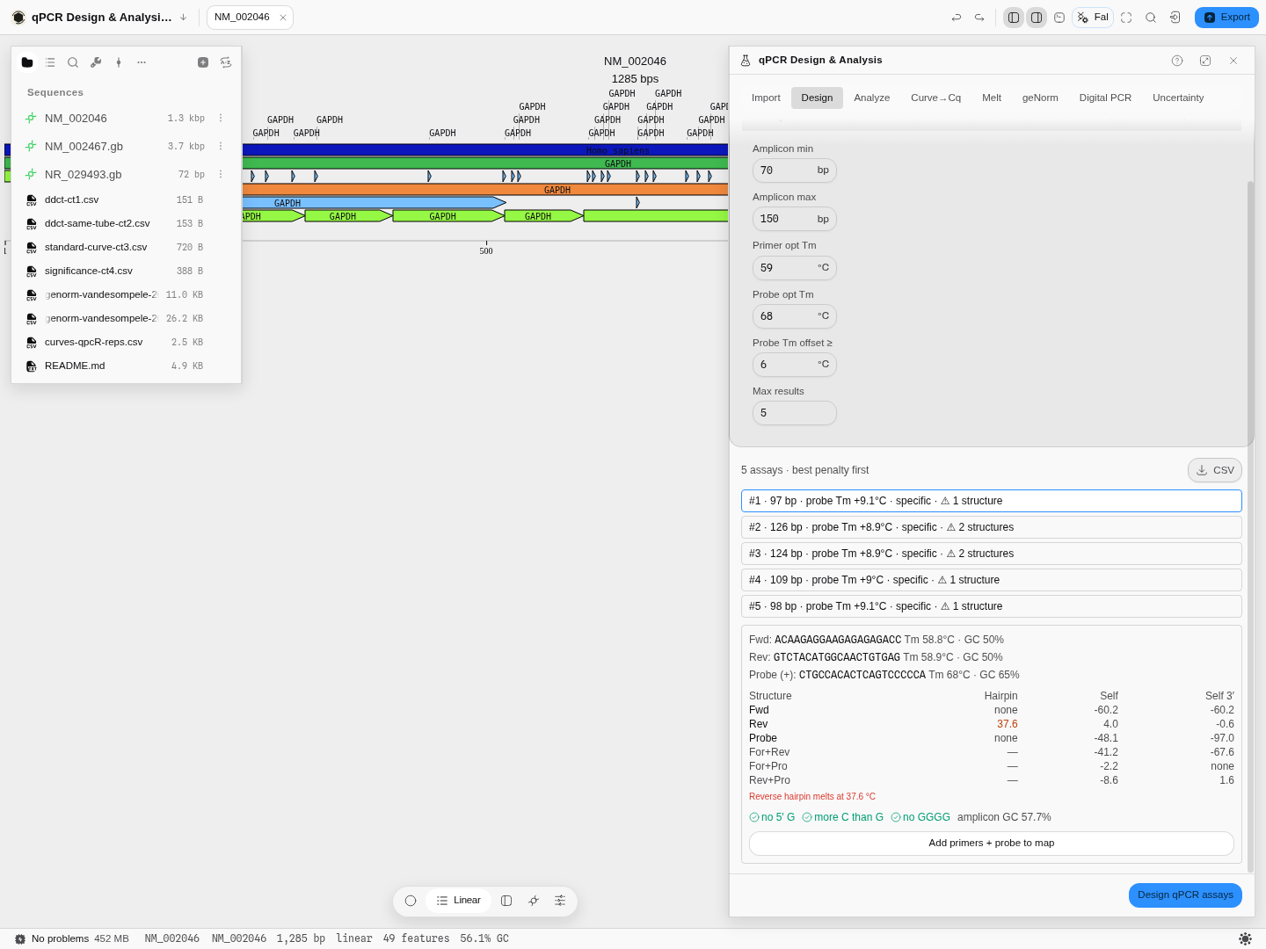The height and width of the screenshot is (949, 1266).
Task: Close the NM_002046 tab
Action: [x=283, y=18]
